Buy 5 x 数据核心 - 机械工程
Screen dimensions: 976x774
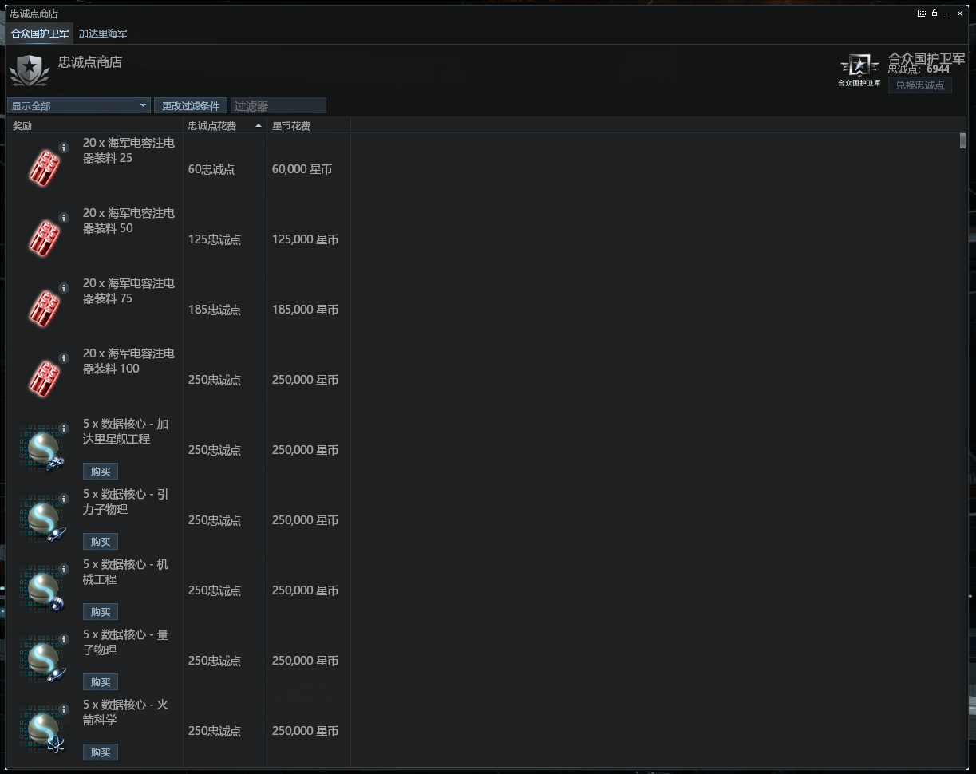101,612
